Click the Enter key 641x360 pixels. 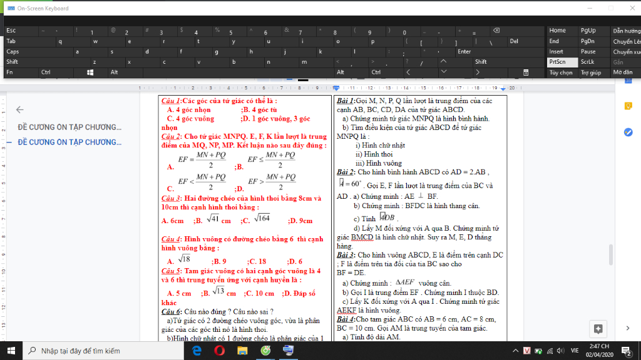pyautogui.click(x=500, y=52)
